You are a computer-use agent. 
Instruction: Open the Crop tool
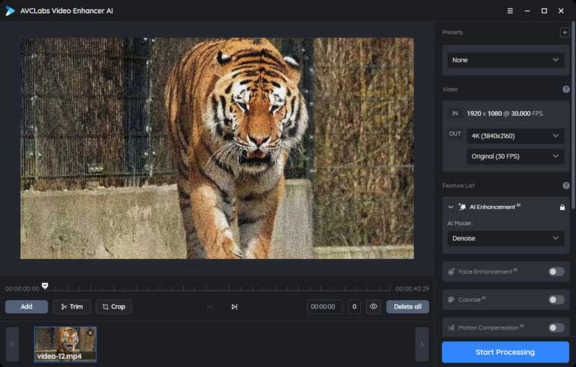114,307
